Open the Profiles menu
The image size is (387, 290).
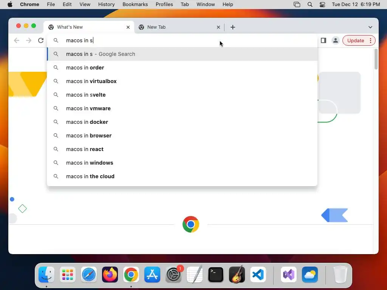164,5
